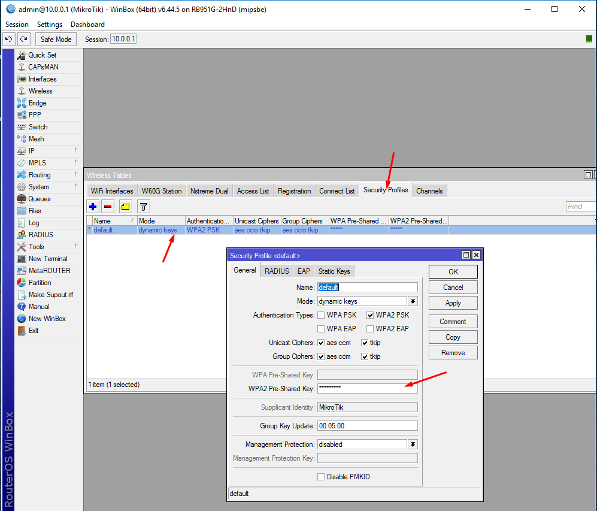Toggle Group Ciphers aes ccm checkbox
597x511 pixels.
point(321,357)
